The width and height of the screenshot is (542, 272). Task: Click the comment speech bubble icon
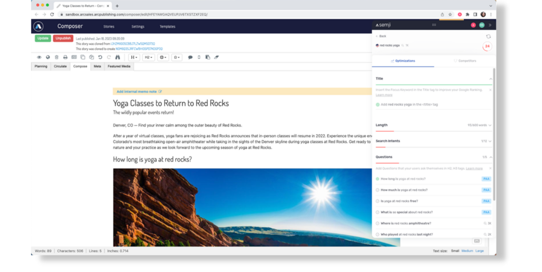(x=190, y=57)
